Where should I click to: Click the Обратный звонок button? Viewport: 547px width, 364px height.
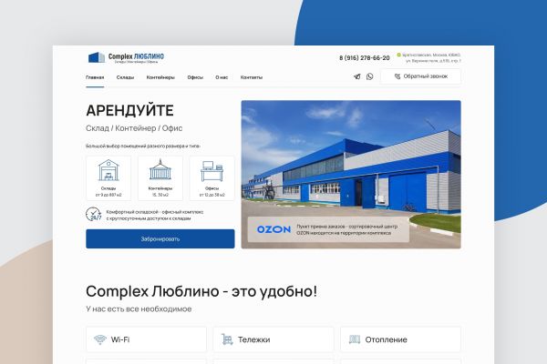420,76
